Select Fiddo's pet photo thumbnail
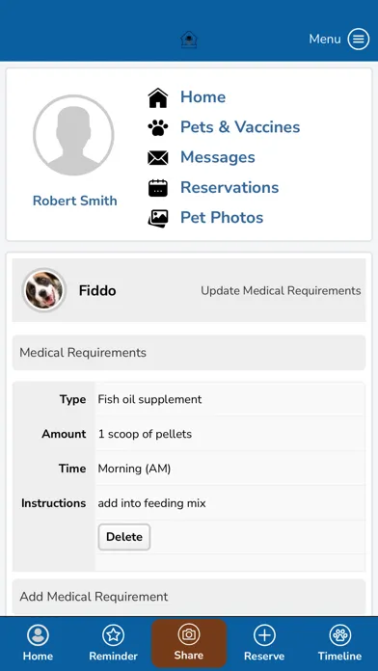378x671 pixels. [44, 290]
